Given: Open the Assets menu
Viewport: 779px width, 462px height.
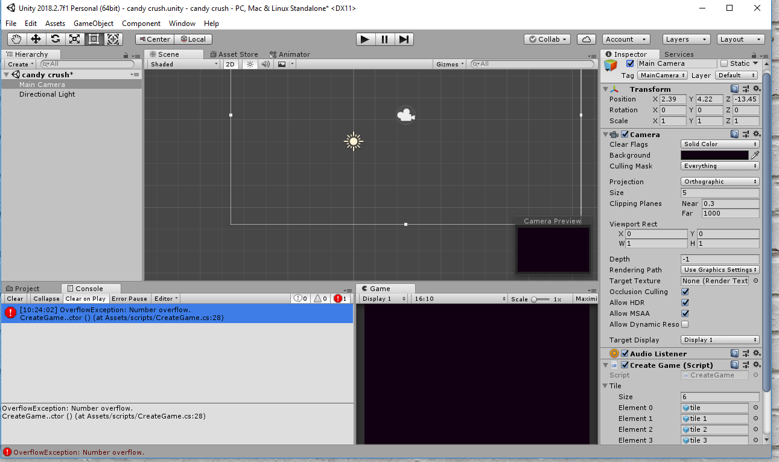Looking at the screenshot, I should coord(55,24).
